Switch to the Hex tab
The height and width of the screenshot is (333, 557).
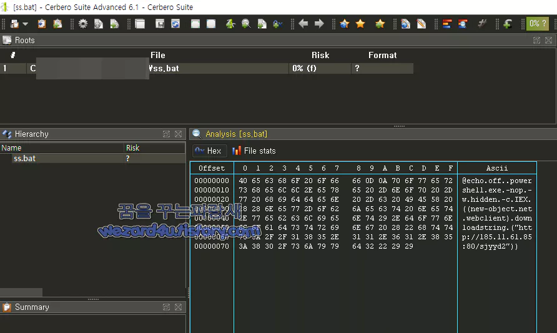[x=209, y=151]
